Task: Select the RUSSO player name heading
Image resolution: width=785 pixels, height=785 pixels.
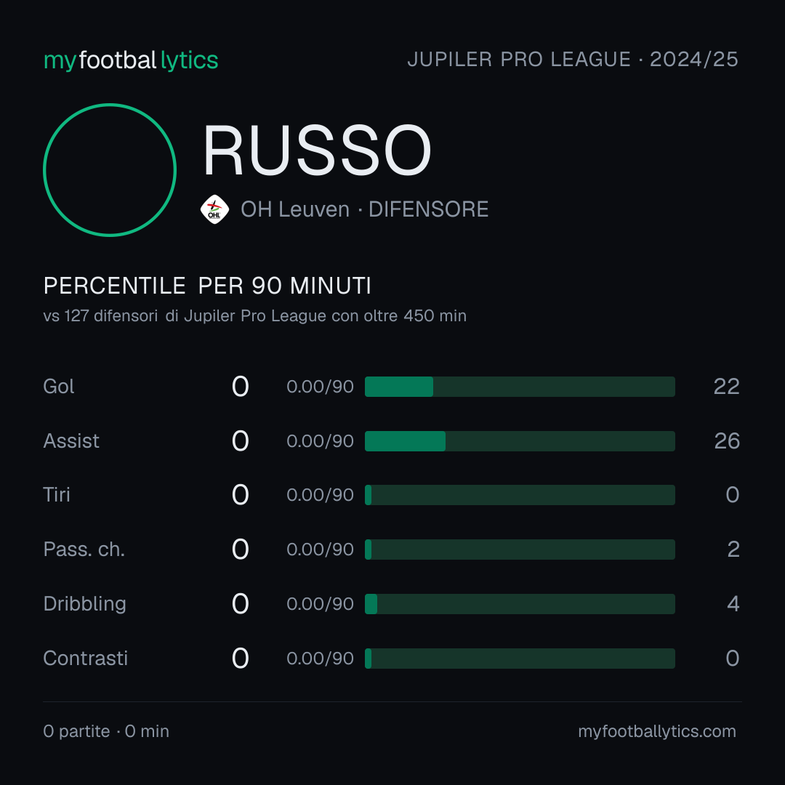Action: [x=317, y=150]
